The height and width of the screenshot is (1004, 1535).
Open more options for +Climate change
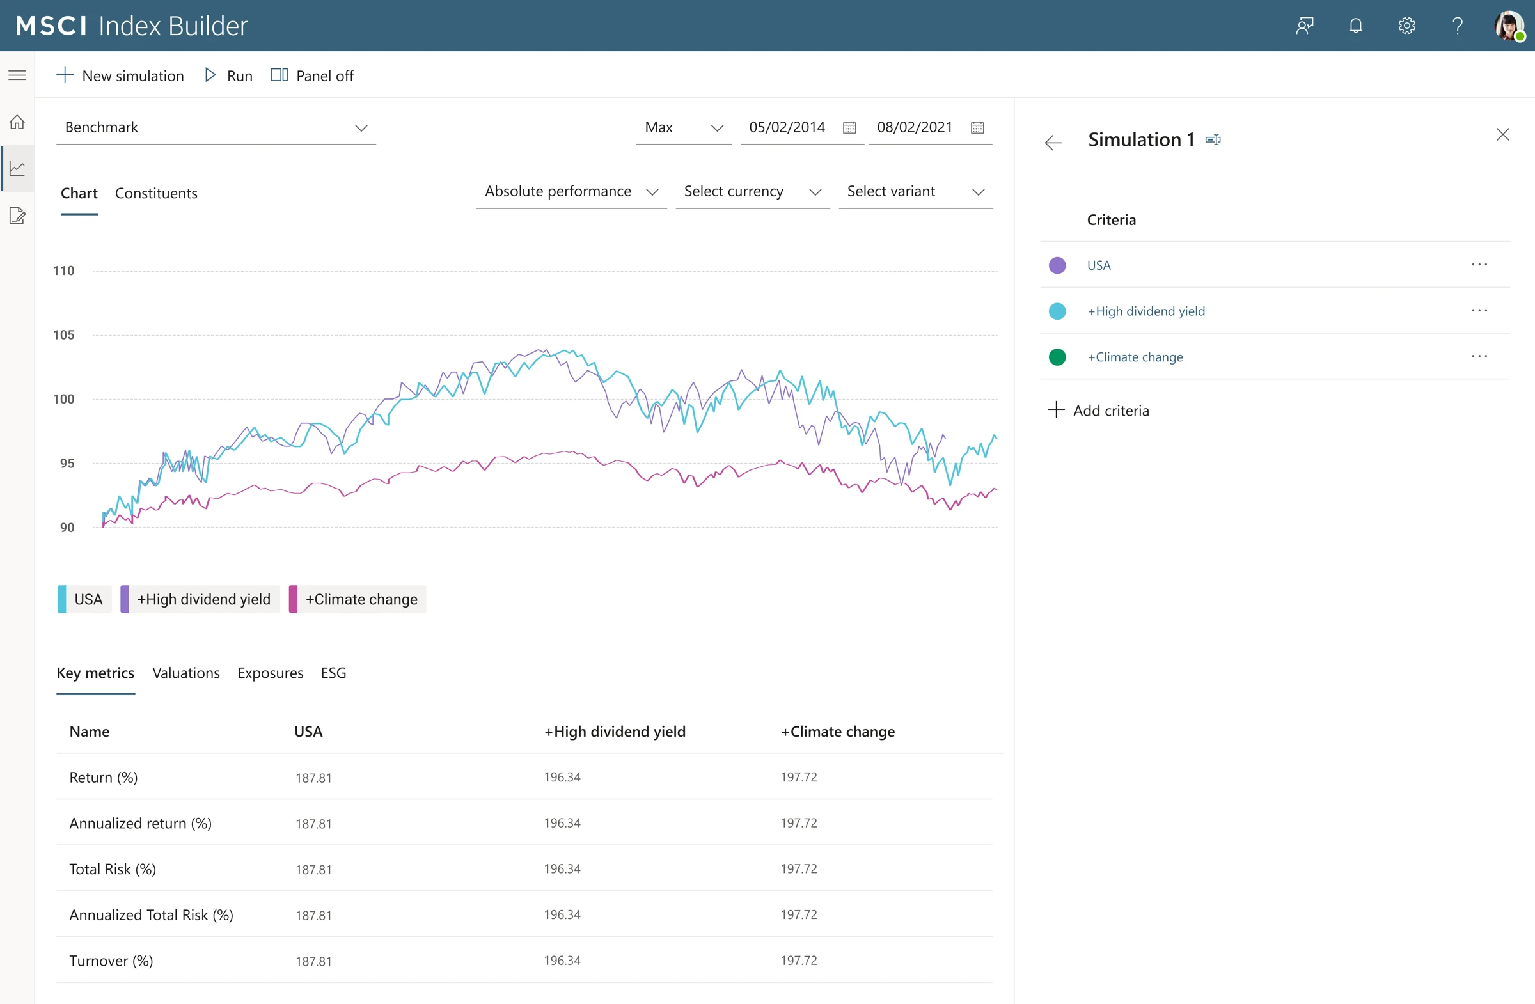tap(1479, 356)
